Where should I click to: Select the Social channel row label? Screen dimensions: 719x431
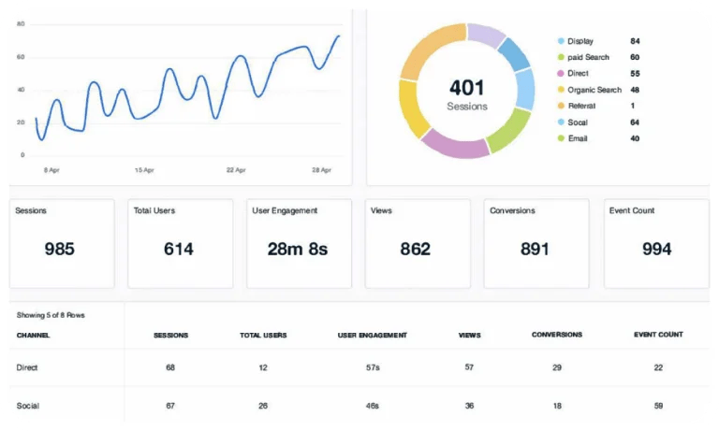(x=28, y=406)
